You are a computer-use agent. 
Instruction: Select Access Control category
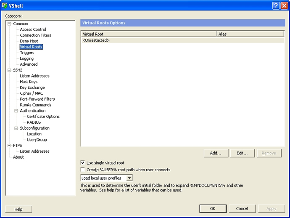[x=33, y=29]
